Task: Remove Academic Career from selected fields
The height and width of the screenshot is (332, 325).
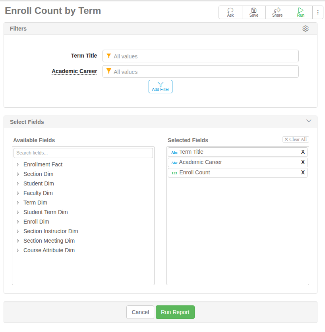Action: coord(303,162)
